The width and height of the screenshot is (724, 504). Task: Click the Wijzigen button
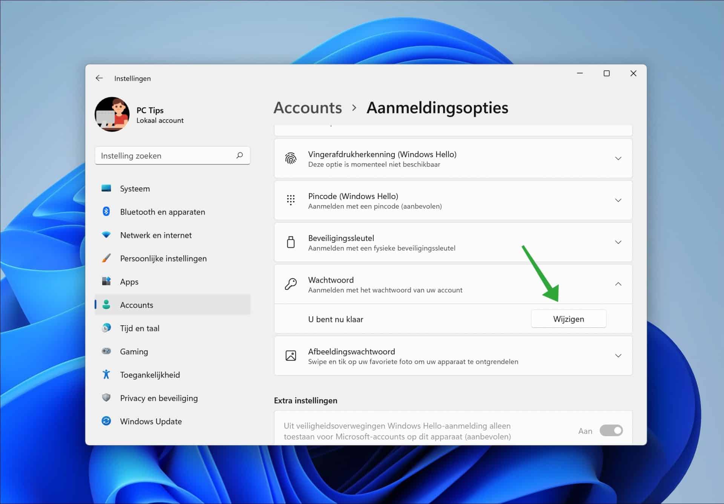(x=568, y=319)
